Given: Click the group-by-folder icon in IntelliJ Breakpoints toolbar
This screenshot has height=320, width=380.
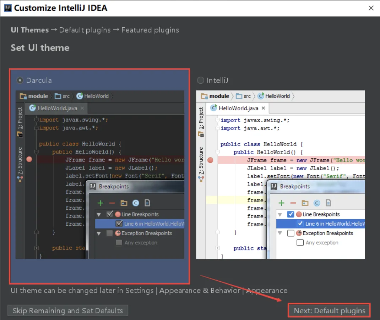Looking at the screenshot, I should [x=305, y=203].
